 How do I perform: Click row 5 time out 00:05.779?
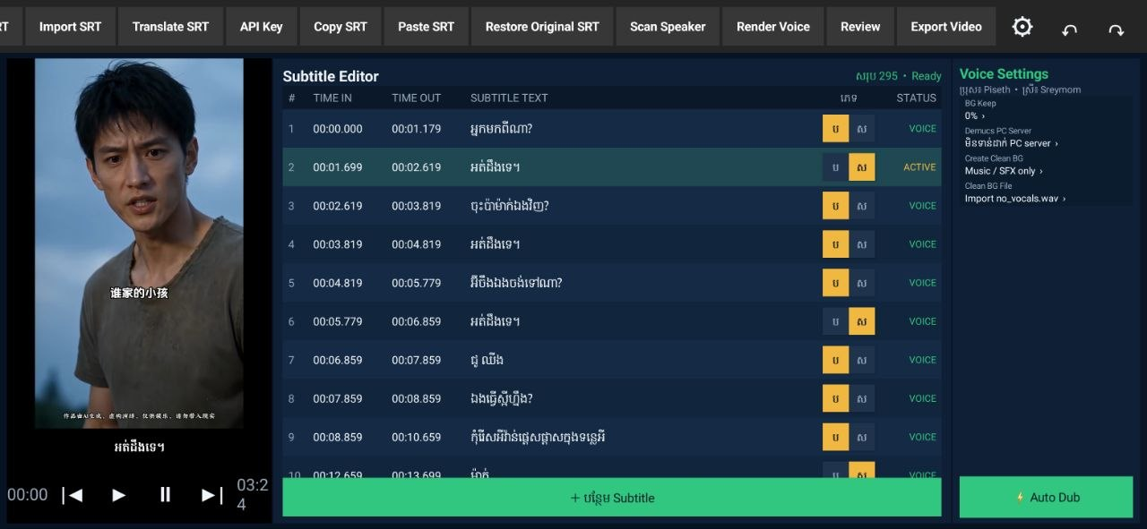point(417,283)
